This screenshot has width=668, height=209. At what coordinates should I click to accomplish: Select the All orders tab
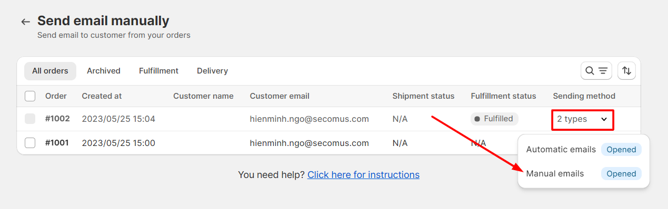[x=50, y=71]
